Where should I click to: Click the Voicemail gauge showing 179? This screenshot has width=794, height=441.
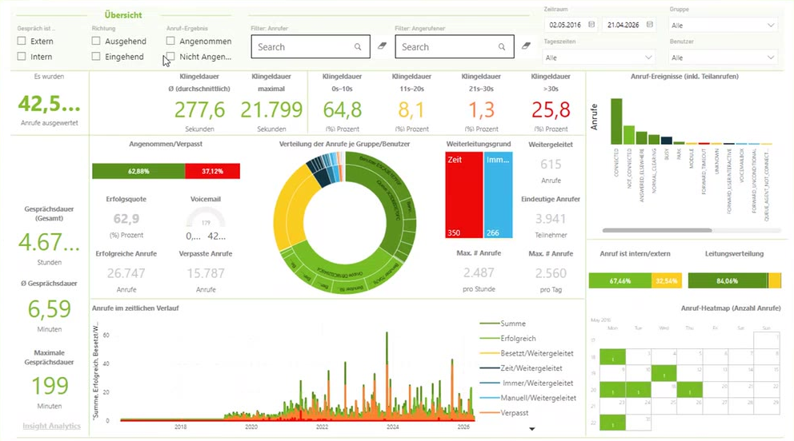[x=206, y=218]
